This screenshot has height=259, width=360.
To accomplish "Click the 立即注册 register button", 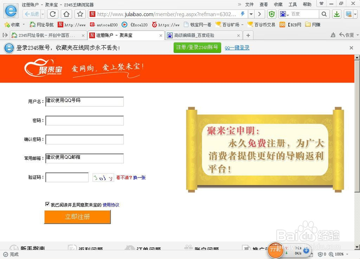I will tap(77, 217).
